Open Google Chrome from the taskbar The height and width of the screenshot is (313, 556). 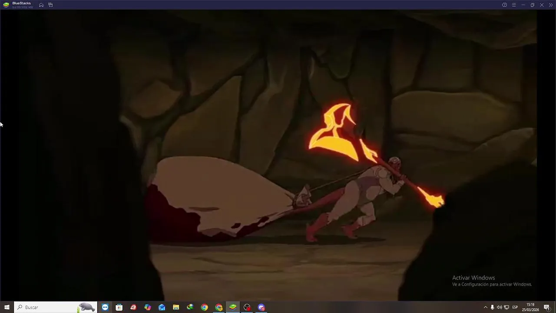click(x=205, y=307)
